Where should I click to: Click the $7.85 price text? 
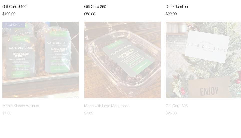click(x=88, y=113)
